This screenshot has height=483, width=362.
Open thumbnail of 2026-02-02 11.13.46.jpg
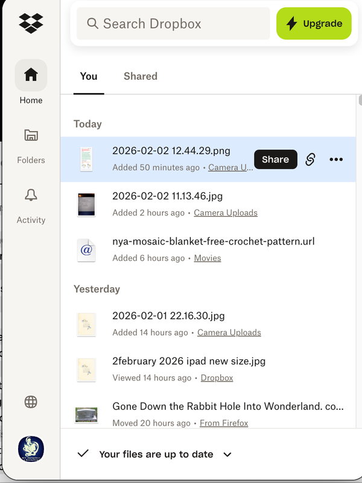click(x=87, y=204)
